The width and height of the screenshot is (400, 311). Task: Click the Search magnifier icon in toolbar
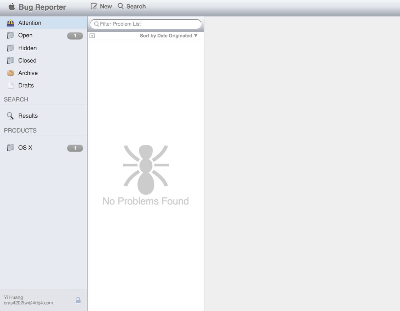[x=121, y=6]
